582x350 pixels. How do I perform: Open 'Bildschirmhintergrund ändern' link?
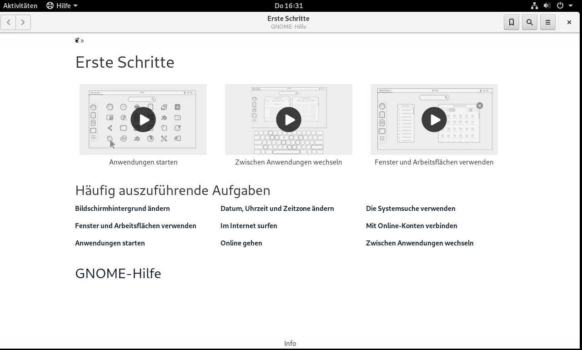coord(122,209)
